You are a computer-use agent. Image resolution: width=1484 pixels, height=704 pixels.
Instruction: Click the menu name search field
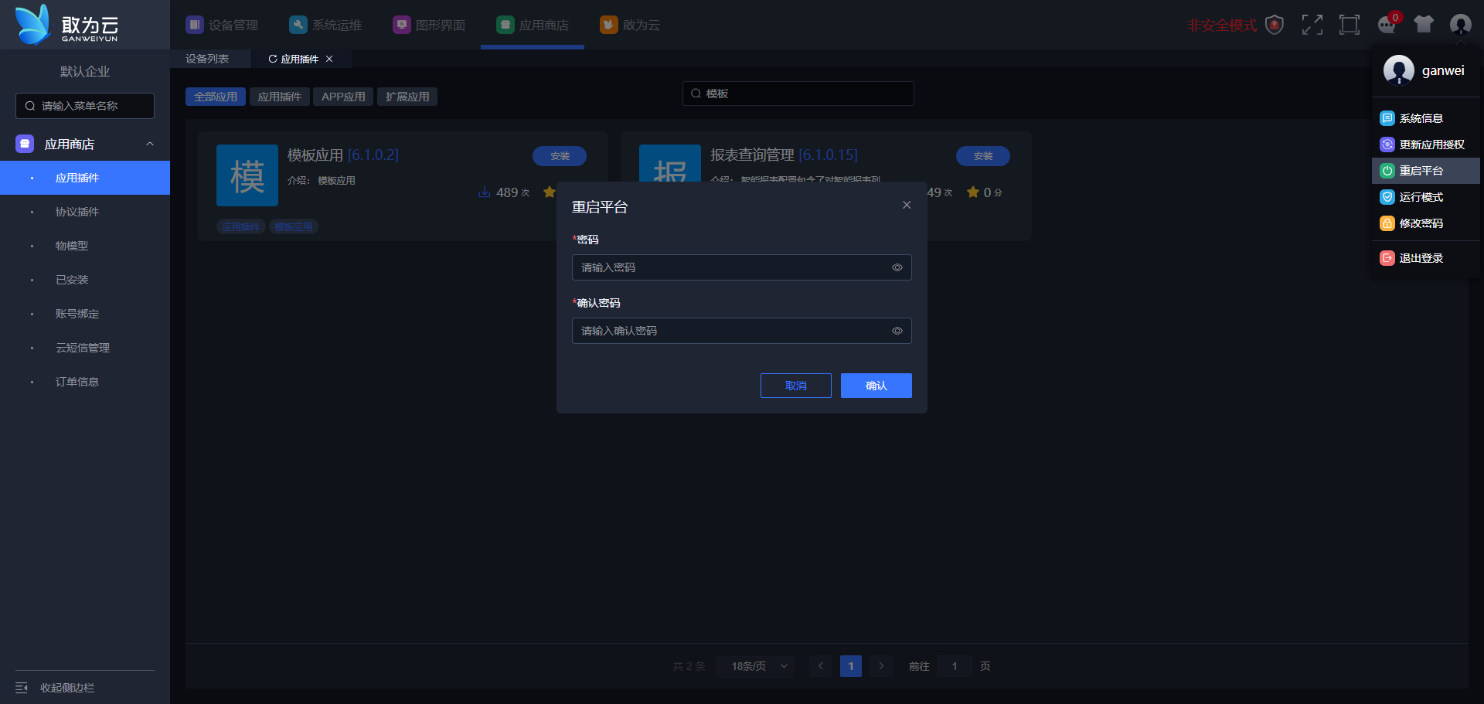click(85, 106)
